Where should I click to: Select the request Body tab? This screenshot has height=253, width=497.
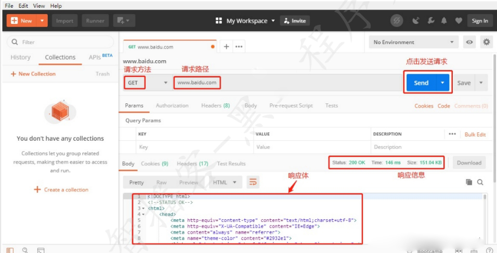[x=251, y=106]
